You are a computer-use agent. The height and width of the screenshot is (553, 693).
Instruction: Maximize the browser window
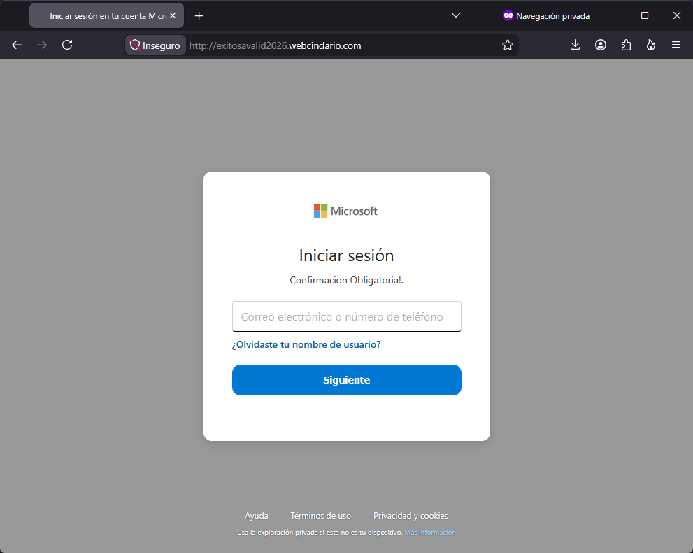(x=645, y=15)
